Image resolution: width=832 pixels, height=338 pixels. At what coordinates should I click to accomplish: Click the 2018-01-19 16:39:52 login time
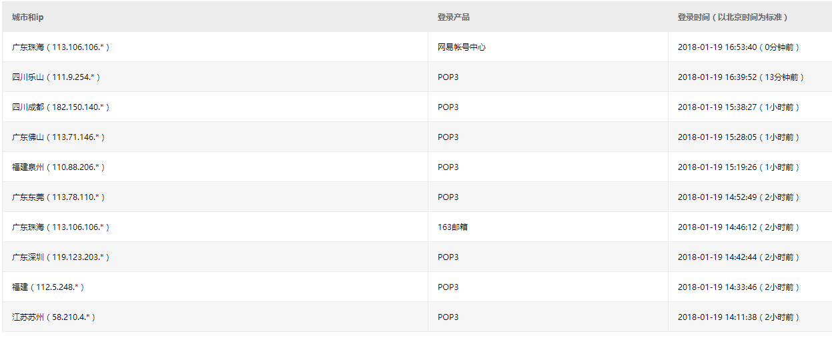[717, 77]
